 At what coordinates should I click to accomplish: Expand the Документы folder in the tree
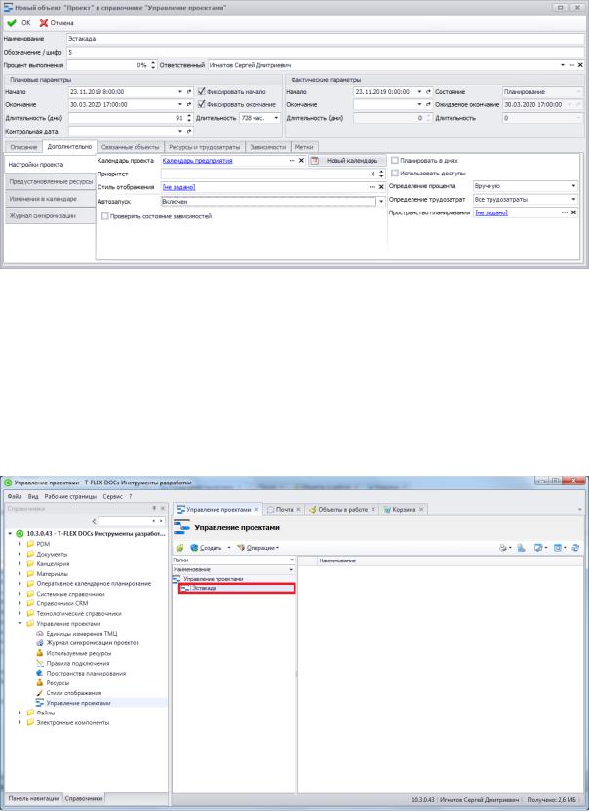click(20, 554)
